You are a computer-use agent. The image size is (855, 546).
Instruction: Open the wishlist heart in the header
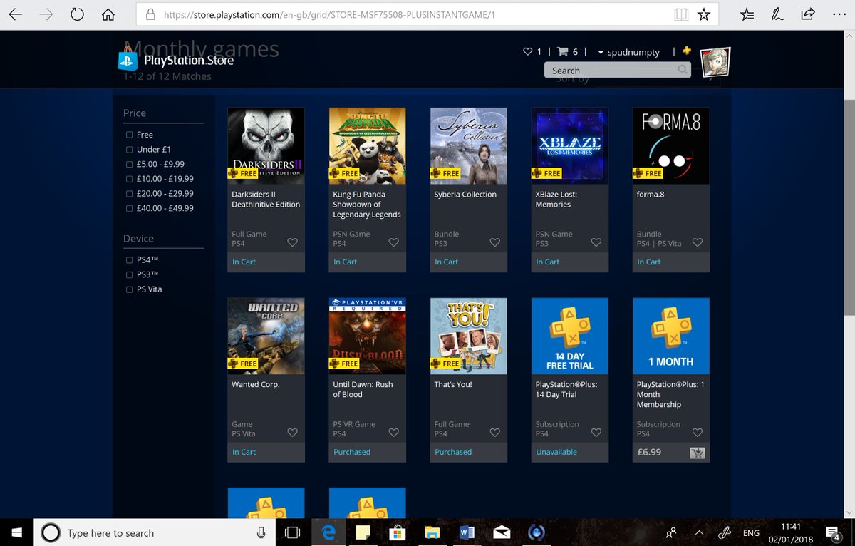click(x=528, y=51)
